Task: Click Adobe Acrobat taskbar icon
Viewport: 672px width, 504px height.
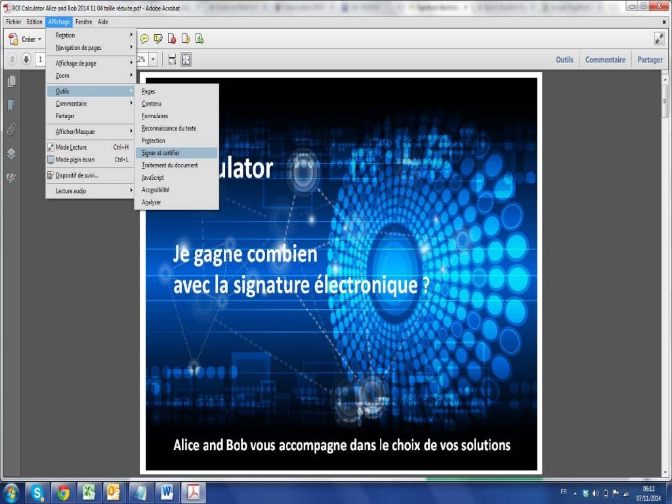Action: point(194,493)
